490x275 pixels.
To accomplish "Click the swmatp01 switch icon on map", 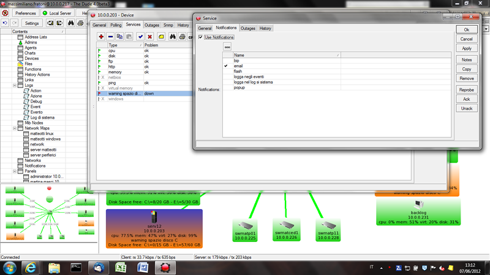I will 246,226.
